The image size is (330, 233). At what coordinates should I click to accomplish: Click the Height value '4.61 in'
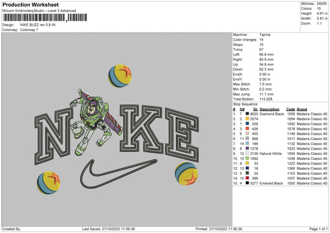click(322, 13)
